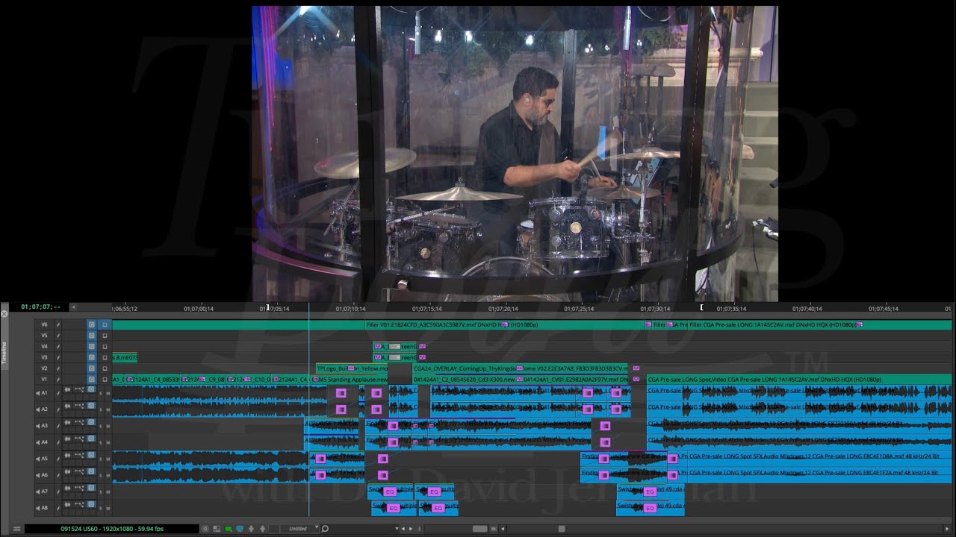Viewport: 956px width, 537px height.
Task: Click the timeline horizontal scrollbar thumb
Action: coord(562,529)
